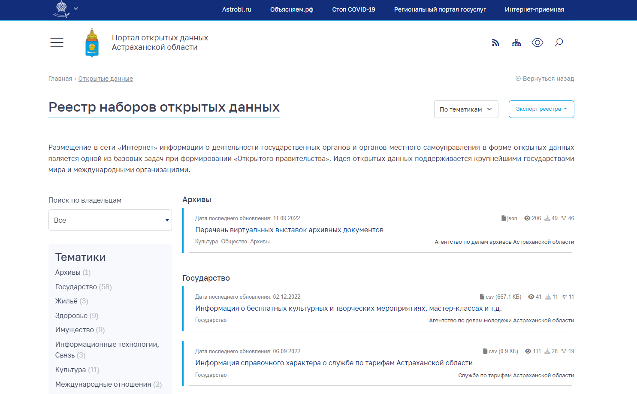637x394 pixels.
Task: Click the Astrakhan coat of arms logo
Action: (x=92, y=42)
